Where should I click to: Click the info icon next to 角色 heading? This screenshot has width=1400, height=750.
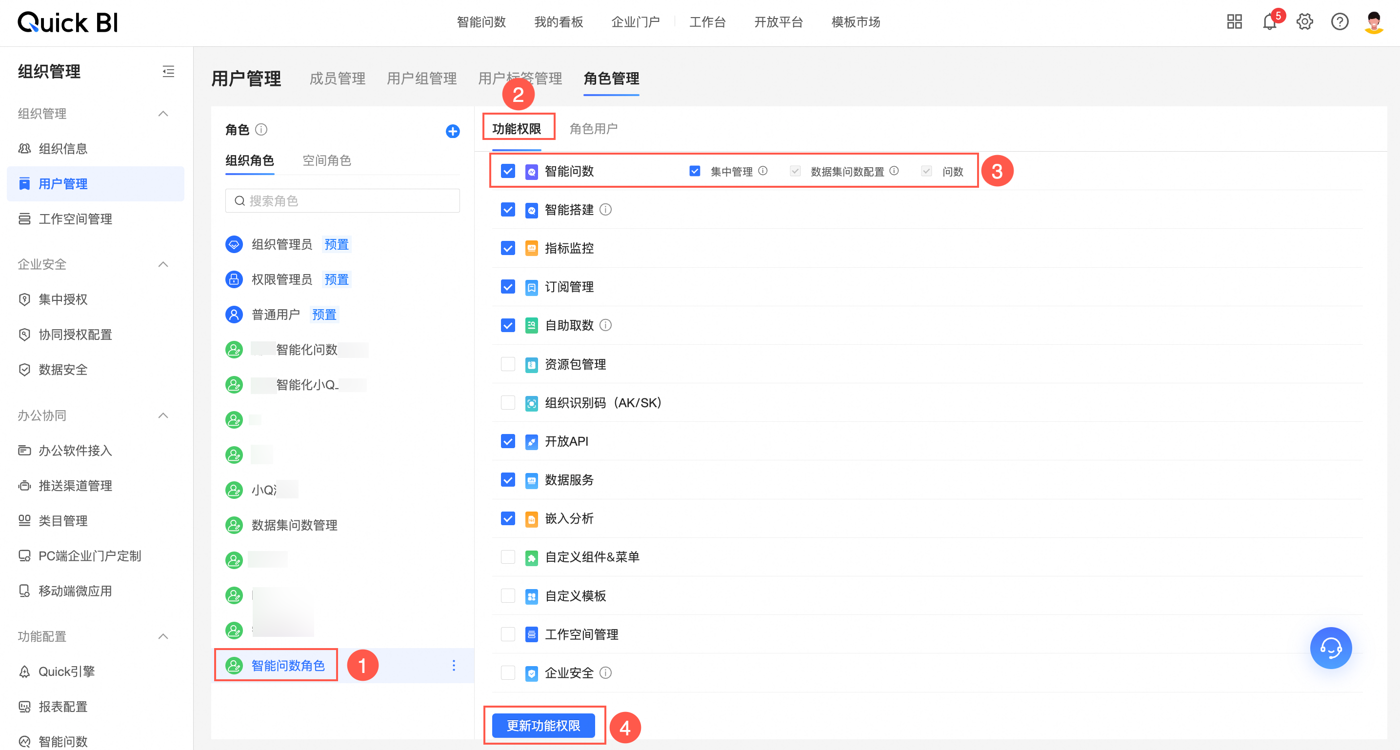tap(261, 129)
